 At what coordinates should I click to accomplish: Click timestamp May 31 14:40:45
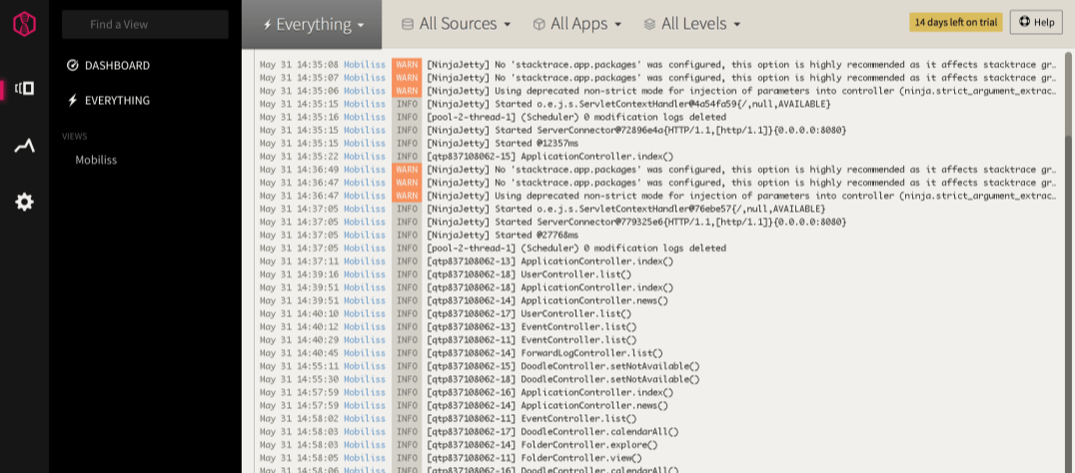point(299,353)
